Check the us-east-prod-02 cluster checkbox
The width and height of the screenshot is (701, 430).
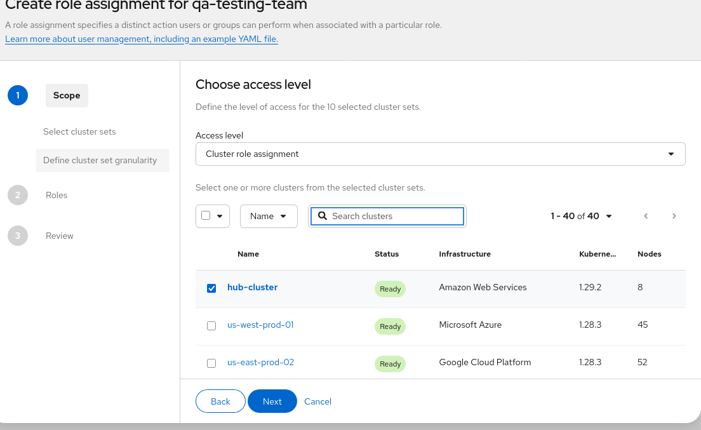click(211, 363)
